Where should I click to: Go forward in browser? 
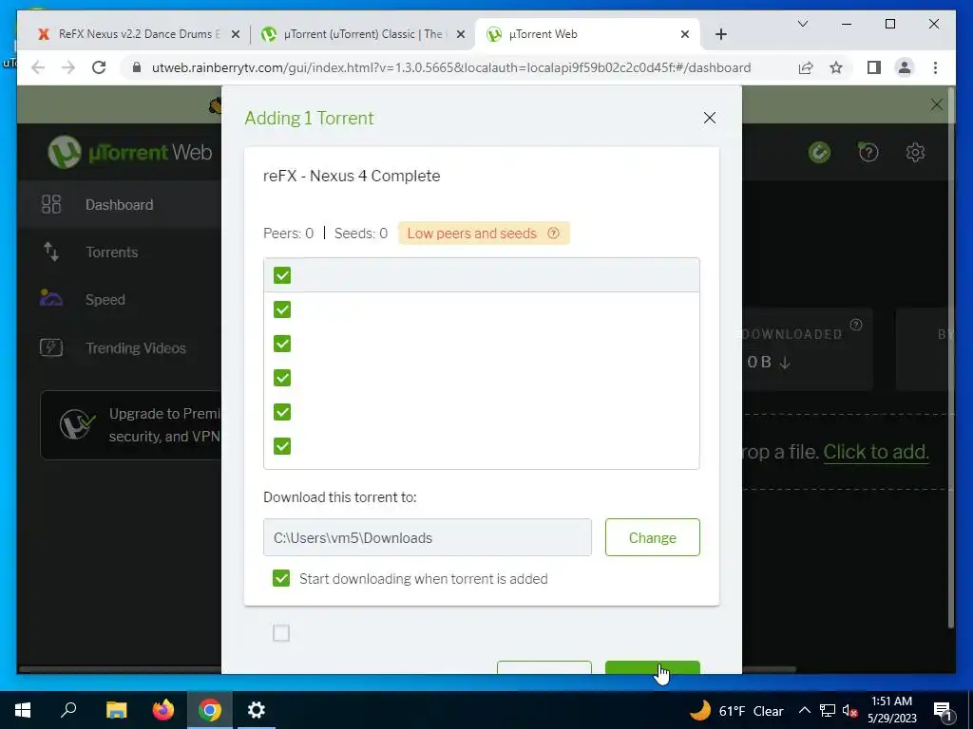(x=68, y=67)
